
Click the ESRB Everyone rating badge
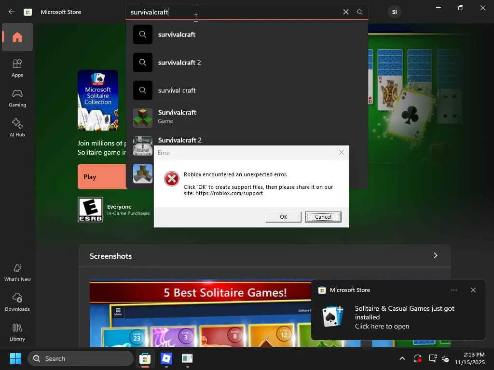click(x=90, y=210)
